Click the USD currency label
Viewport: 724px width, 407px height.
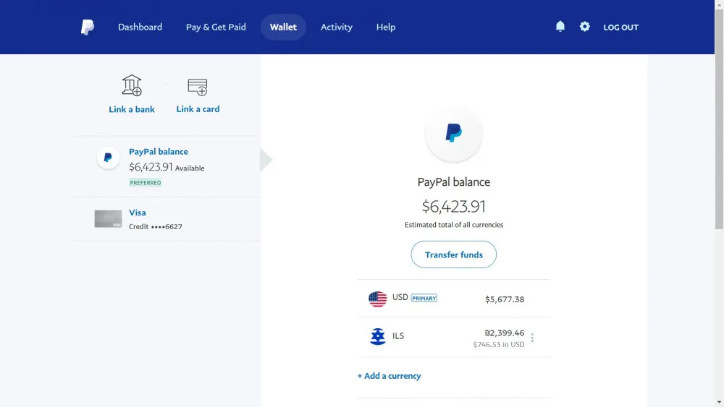400,297
